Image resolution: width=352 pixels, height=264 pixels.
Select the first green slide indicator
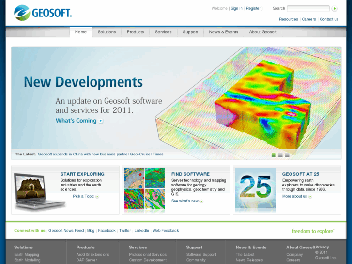pyautogui.click(x=274, y=155)
